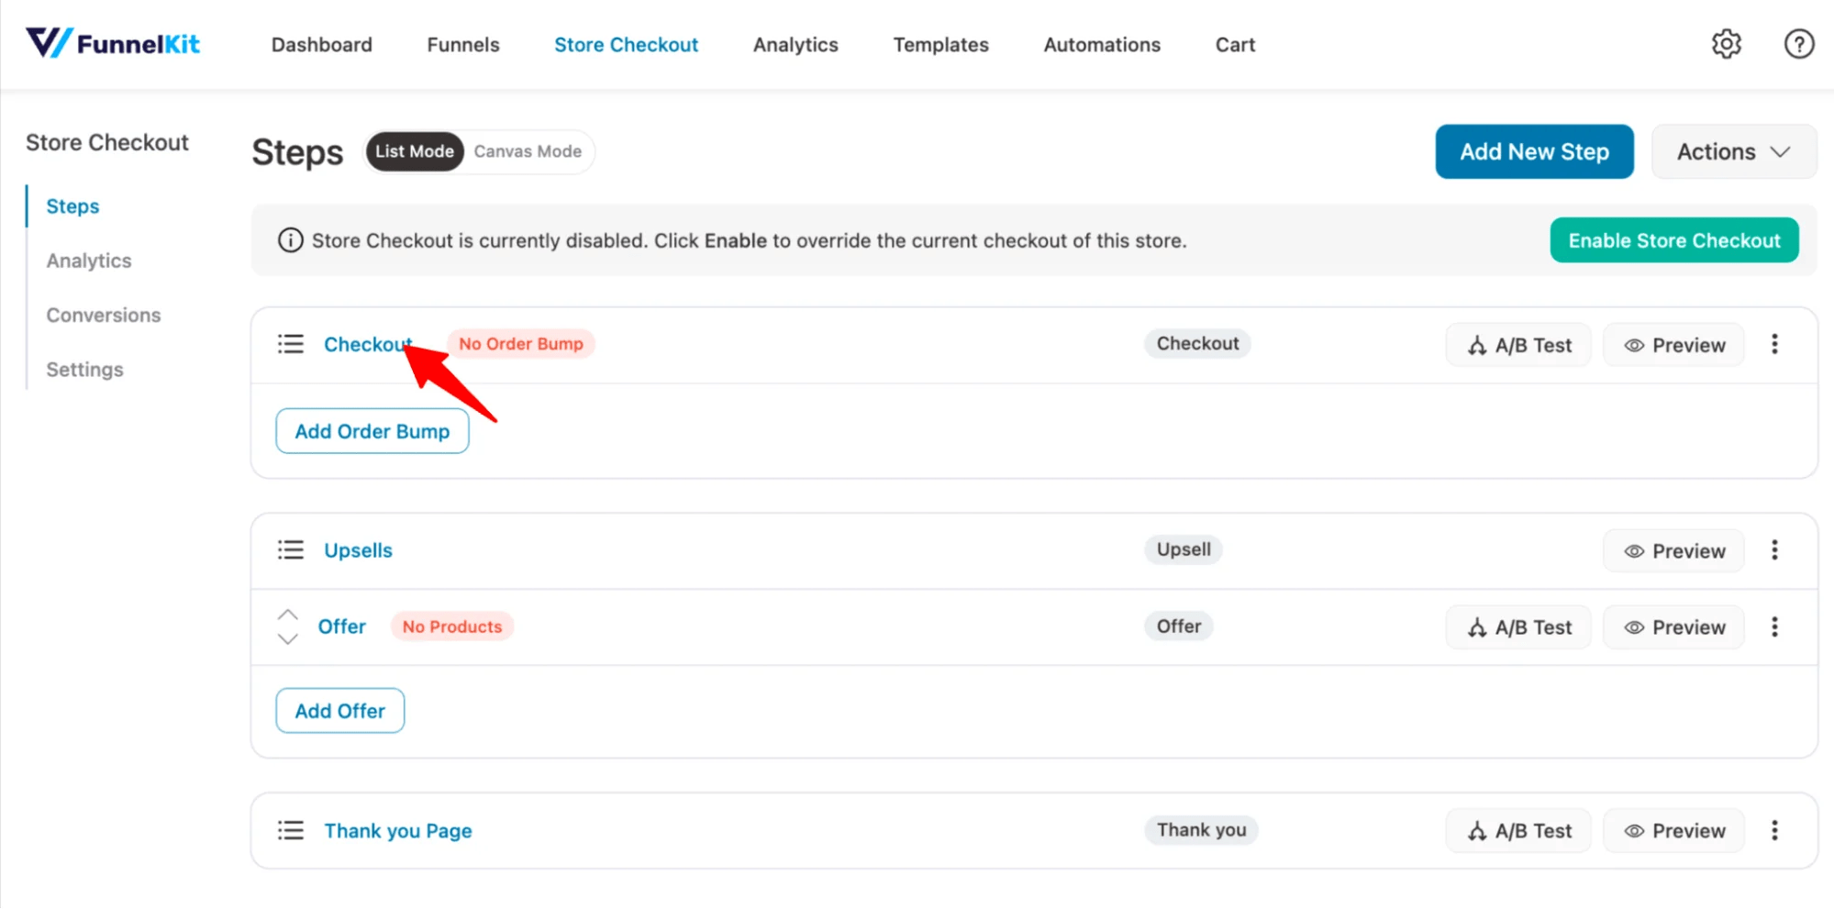This screenshot has height=909, width=1834.
Task: Click the FunnelKit logo
Action: tap(112, 42)
